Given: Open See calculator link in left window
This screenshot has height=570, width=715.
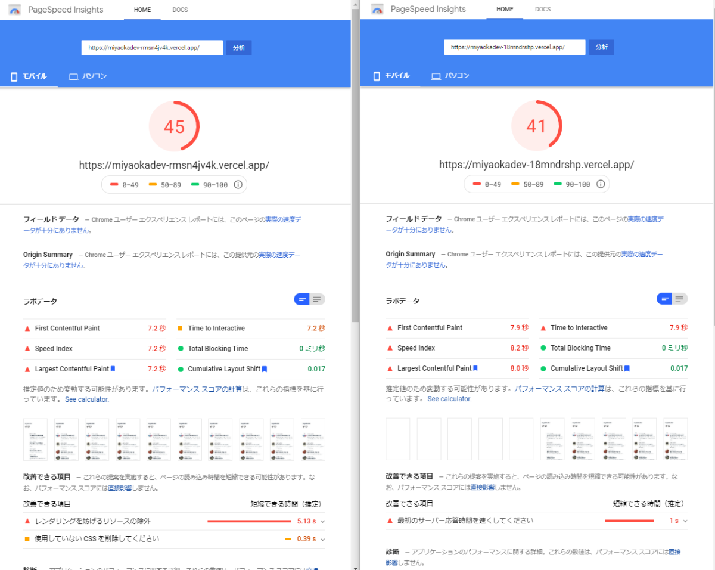Looking at the screenshot, I should coord(87,399).
